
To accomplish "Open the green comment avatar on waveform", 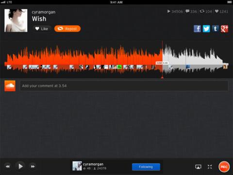I will pos(119,67).
